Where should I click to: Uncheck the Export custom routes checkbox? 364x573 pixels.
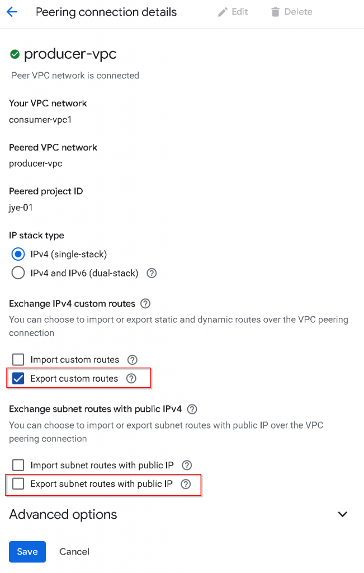[x=18, y=379]
